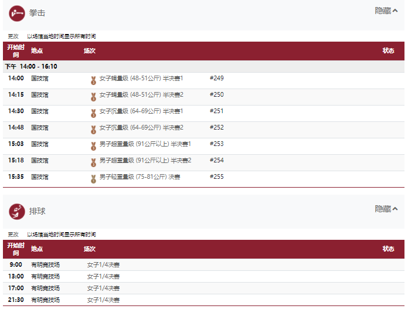Click bout number #251

tap(217, 111)
